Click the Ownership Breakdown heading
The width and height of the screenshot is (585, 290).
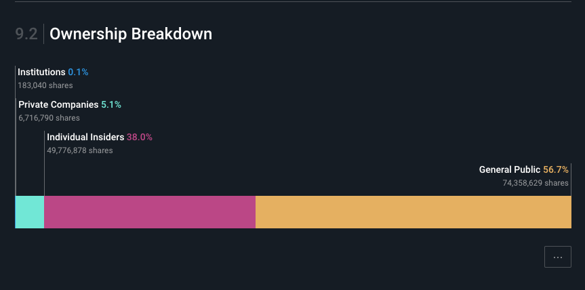click(131, 34)
